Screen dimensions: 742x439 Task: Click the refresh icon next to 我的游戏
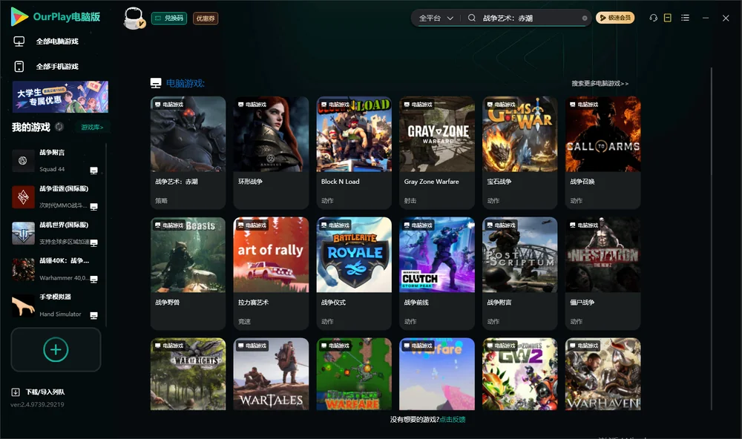tap(59, 127)
